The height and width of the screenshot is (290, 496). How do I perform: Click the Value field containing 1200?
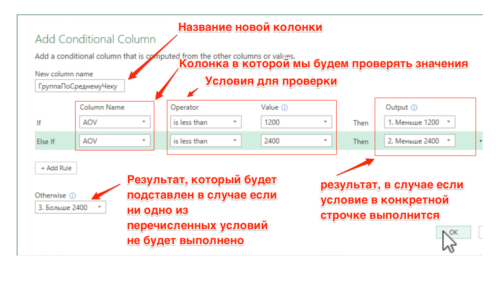pyautogui.click(x=291, y=122)
